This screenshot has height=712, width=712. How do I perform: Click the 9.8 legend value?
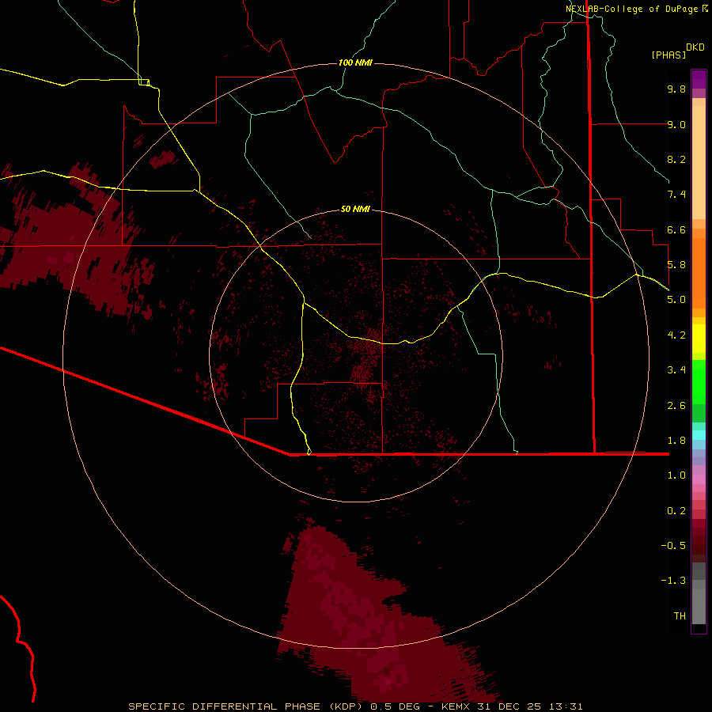tap(676, 89)
